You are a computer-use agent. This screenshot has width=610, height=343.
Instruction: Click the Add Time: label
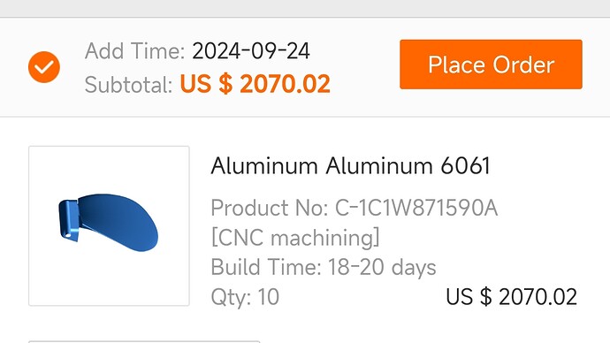(x=134, y=51)
